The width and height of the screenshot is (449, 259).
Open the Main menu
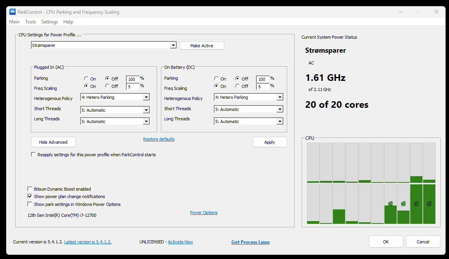pyautogui.click(x=14, y=22)
